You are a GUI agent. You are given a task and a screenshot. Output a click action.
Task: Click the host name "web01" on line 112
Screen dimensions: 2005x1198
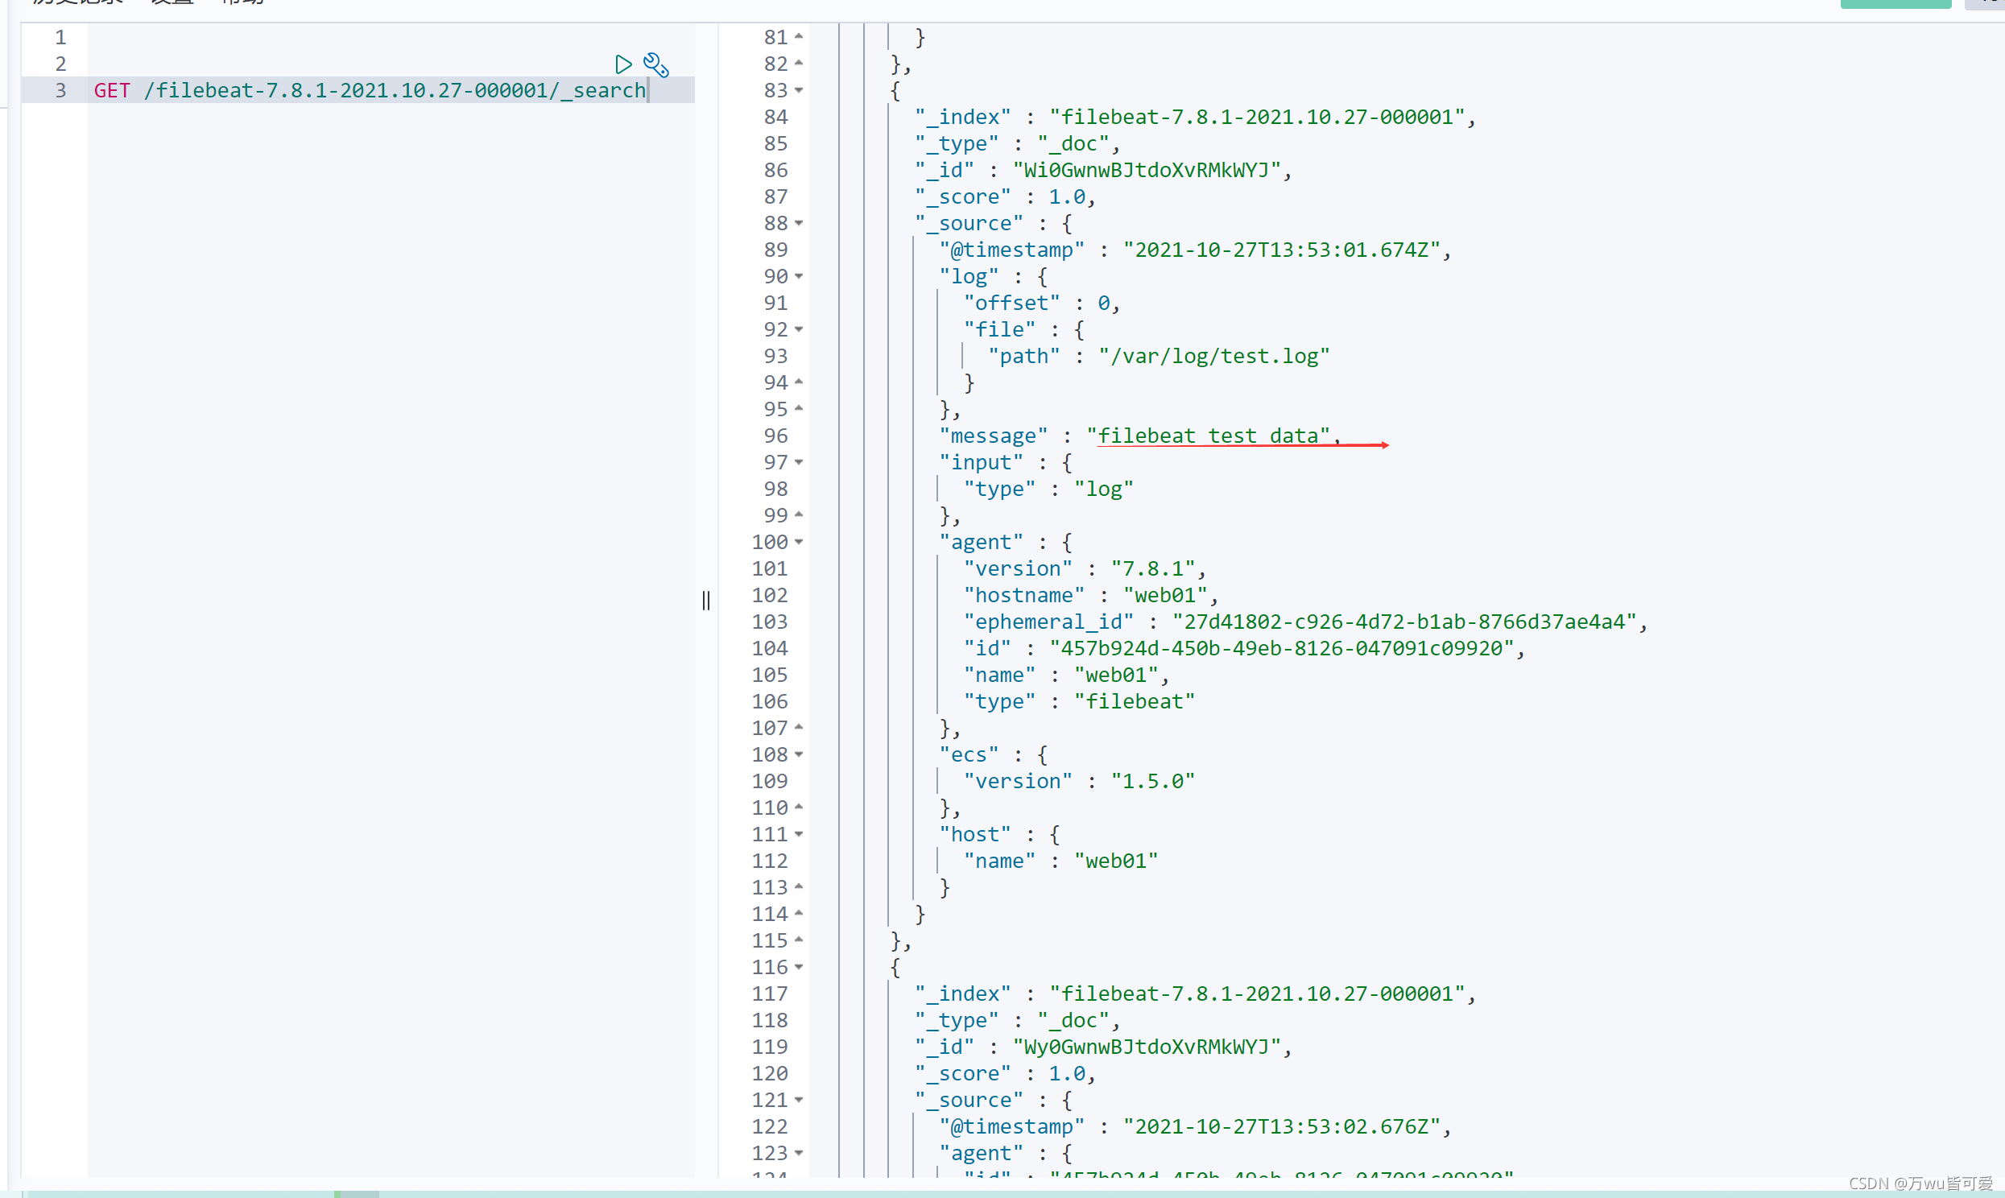click(x=1115, y=861)
